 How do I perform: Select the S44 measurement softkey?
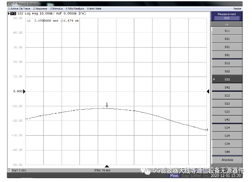pyautogui.click(x=227, y=152)
